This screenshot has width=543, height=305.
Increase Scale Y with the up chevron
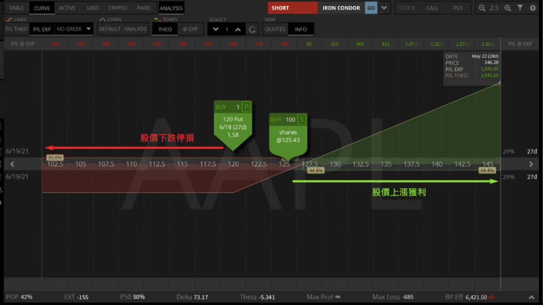pyautogui.click(x=238, y=30)
